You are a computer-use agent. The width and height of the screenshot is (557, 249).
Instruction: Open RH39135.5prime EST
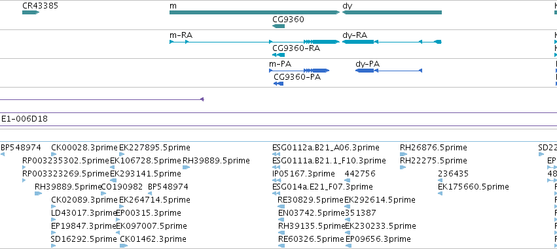(312, 226)
